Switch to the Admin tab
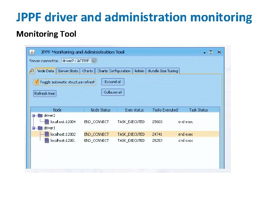 pyautogui.click(x=139, y=71)
